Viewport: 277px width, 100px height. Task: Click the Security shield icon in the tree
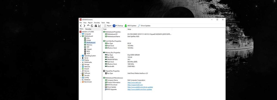pos(83,75)
